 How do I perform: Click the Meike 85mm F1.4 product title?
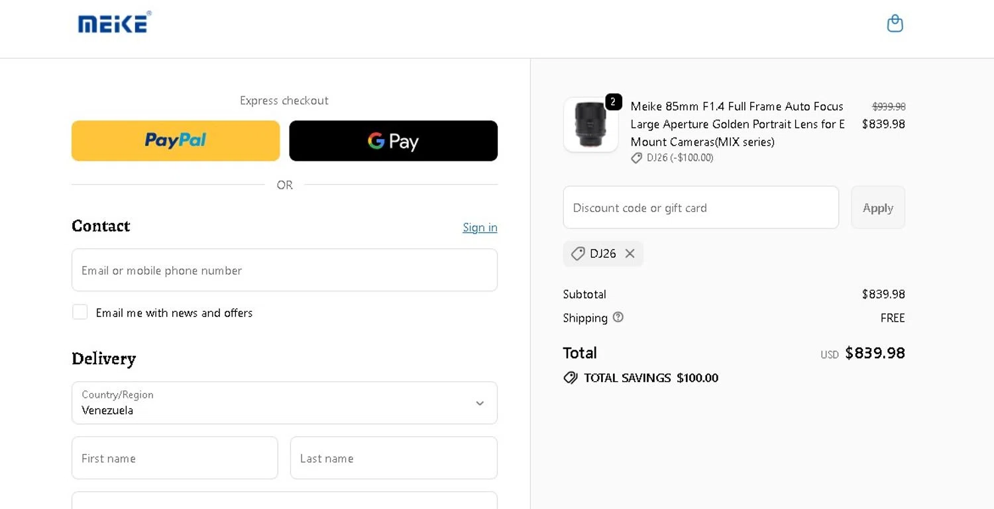[x=738, y=124]
